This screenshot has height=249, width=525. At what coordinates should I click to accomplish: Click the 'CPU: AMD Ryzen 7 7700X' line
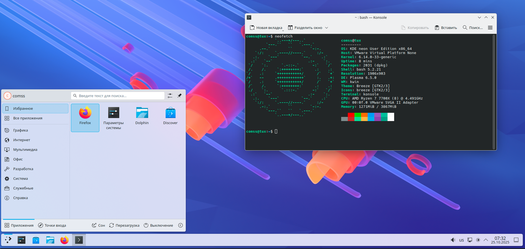click(x=382, y=98)
